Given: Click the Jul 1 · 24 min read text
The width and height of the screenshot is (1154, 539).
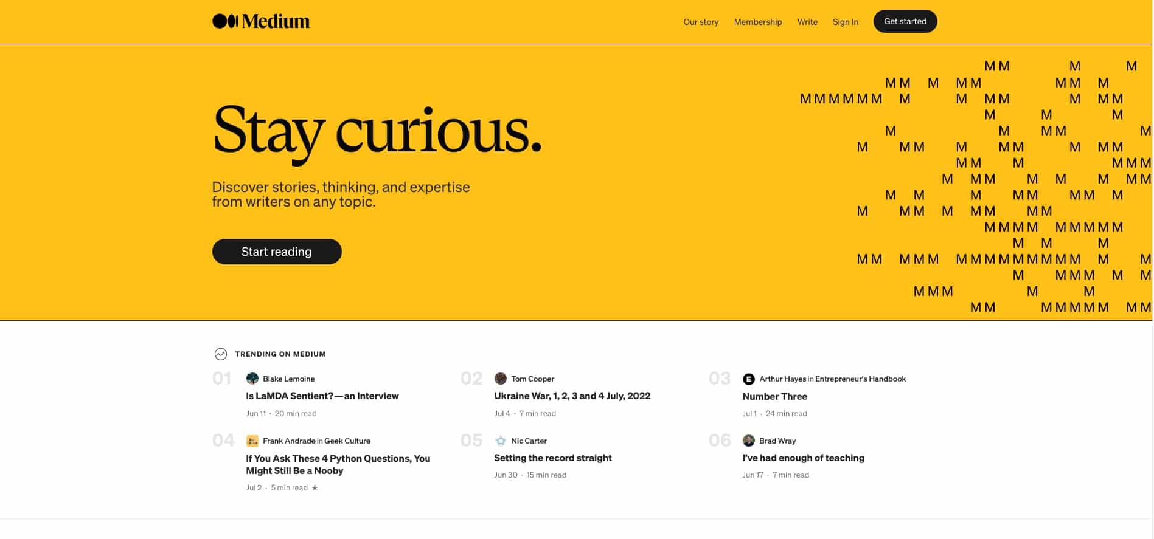Looking at the screenshot, I should coord(775,414).
